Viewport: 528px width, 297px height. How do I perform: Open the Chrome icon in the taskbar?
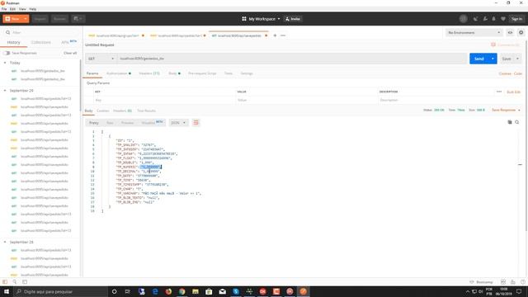coord(181,291)
